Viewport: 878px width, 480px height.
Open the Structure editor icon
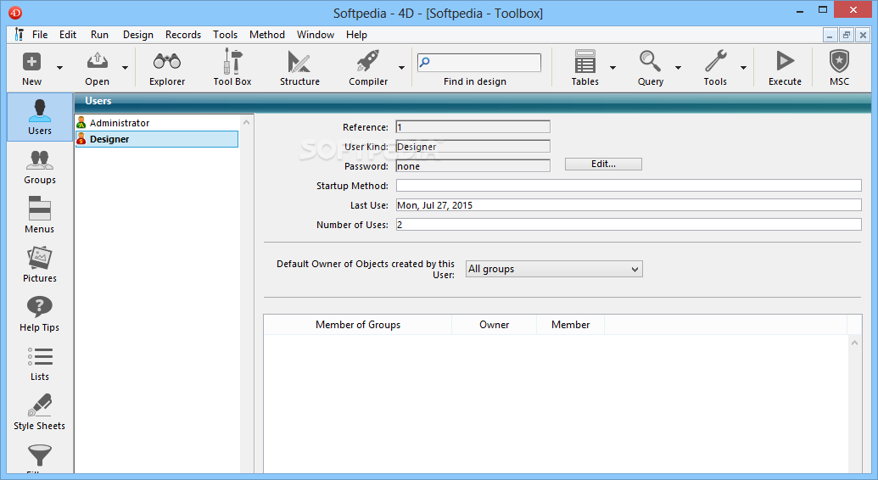pyautogui.click(x=299, y=62)
